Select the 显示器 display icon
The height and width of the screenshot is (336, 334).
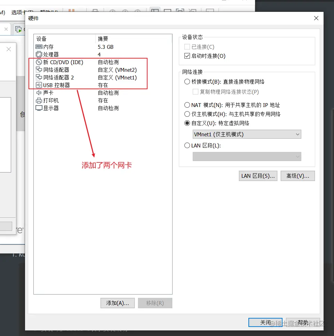[39, 108]
